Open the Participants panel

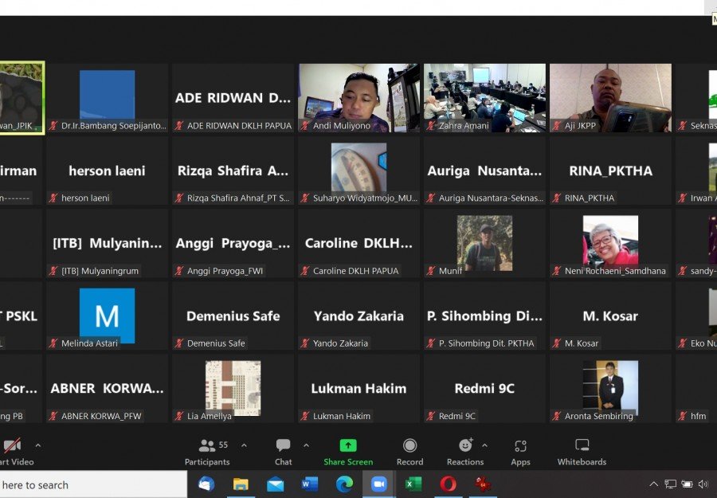click(x=207, y=451)
